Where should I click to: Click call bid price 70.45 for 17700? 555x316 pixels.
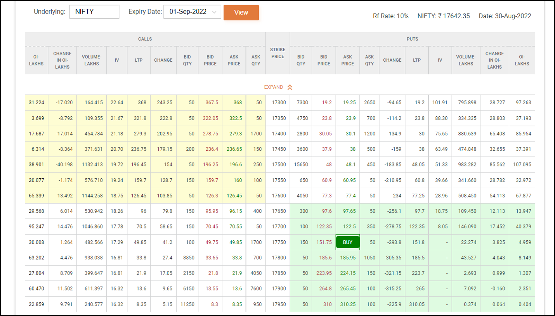pos(210,226)
